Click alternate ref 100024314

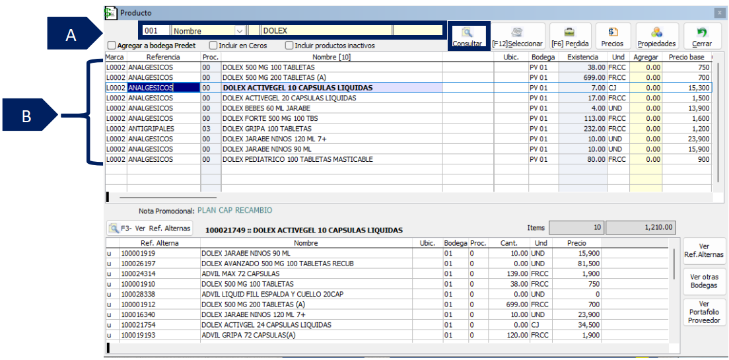point(160,274)
